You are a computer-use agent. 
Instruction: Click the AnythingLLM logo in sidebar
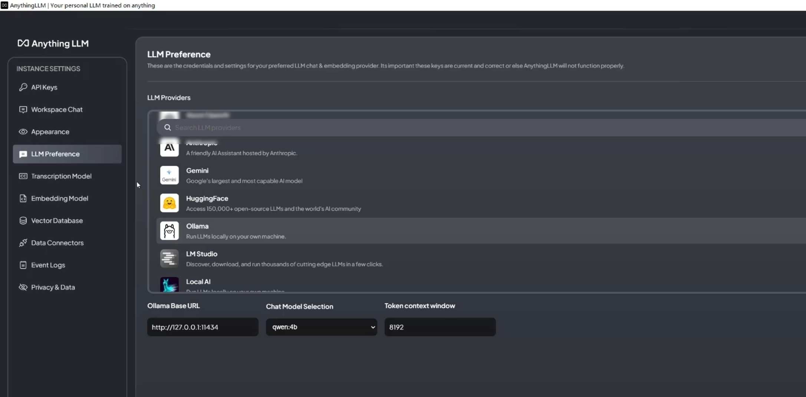53,43
